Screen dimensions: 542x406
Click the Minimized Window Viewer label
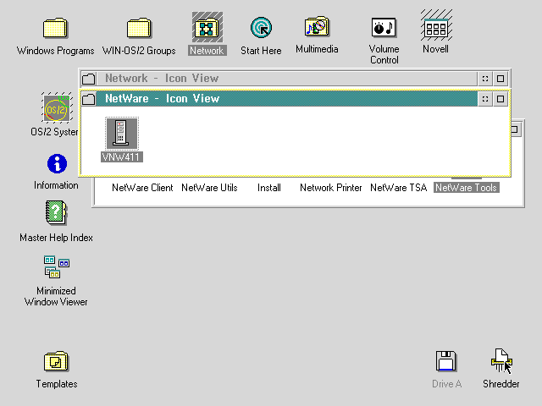click(x=56, y=297)
